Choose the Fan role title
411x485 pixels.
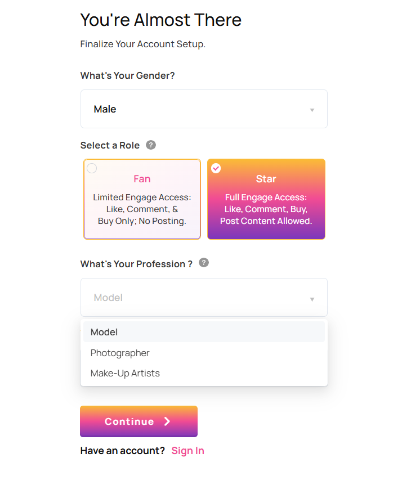tap(142, 179)
